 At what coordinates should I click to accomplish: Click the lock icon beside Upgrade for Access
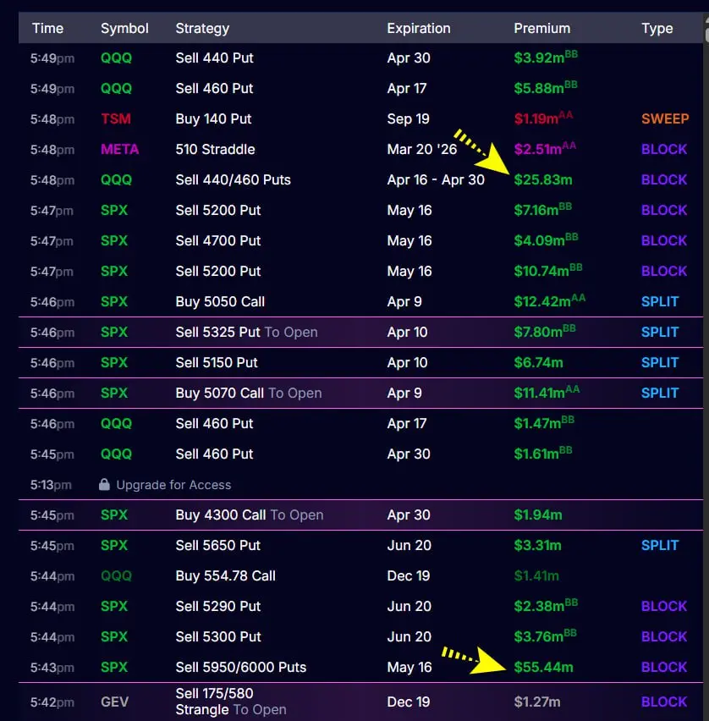tap(104, 485)
